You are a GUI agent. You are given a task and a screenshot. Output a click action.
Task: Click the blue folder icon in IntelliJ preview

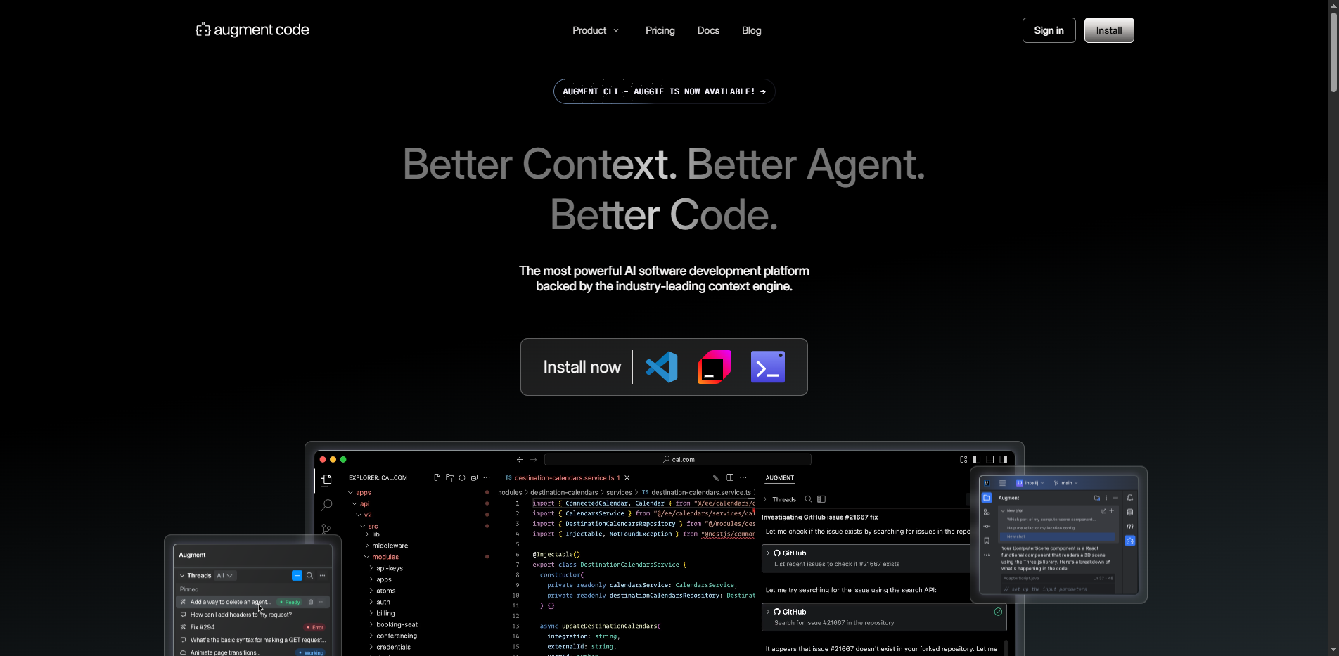[x=987, y=498]
